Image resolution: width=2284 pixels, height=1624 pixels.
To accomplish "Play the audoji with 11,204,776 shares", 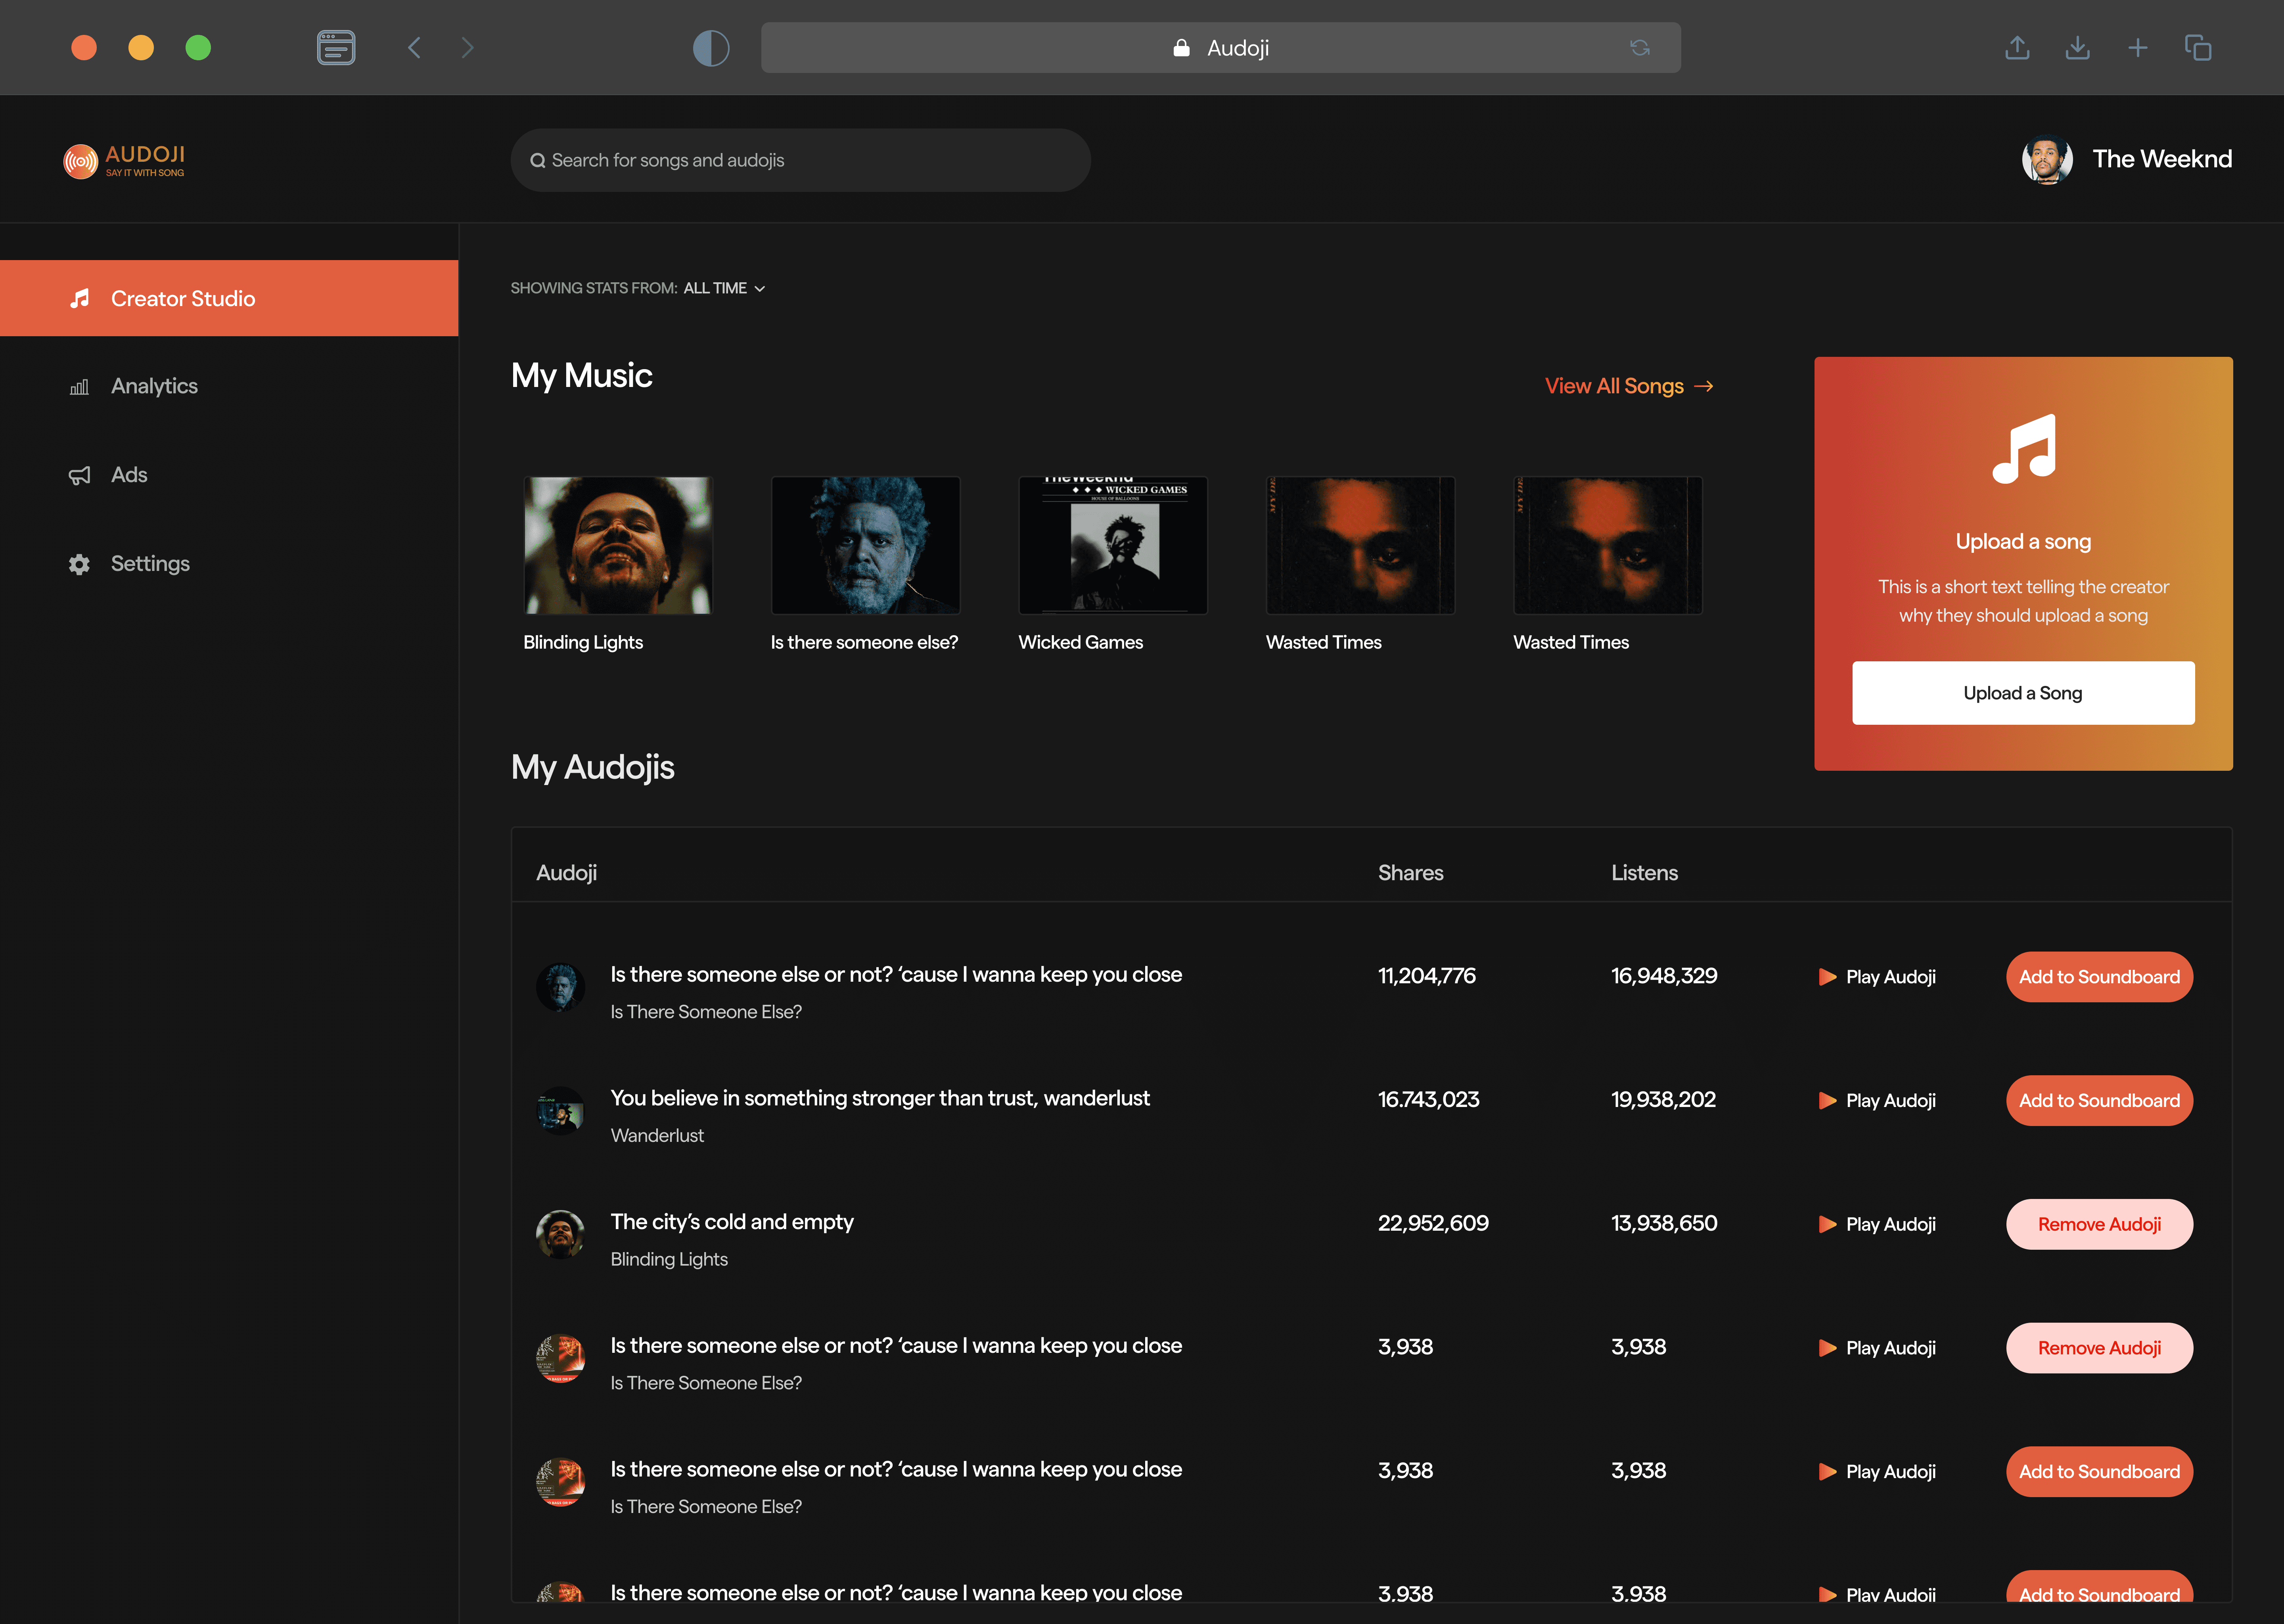I will (x=1877, y=977).
